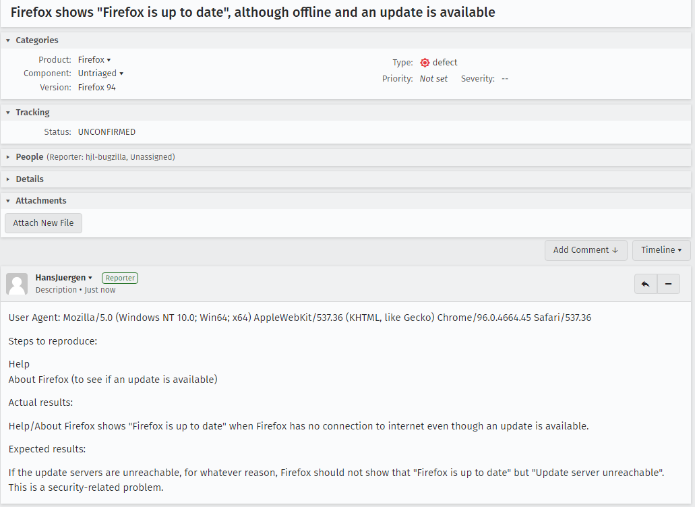Image resolution: width=695 pixels, height=507 pixels.
Task: Click the Add Comment button
Action: click(x=585, y=250)
